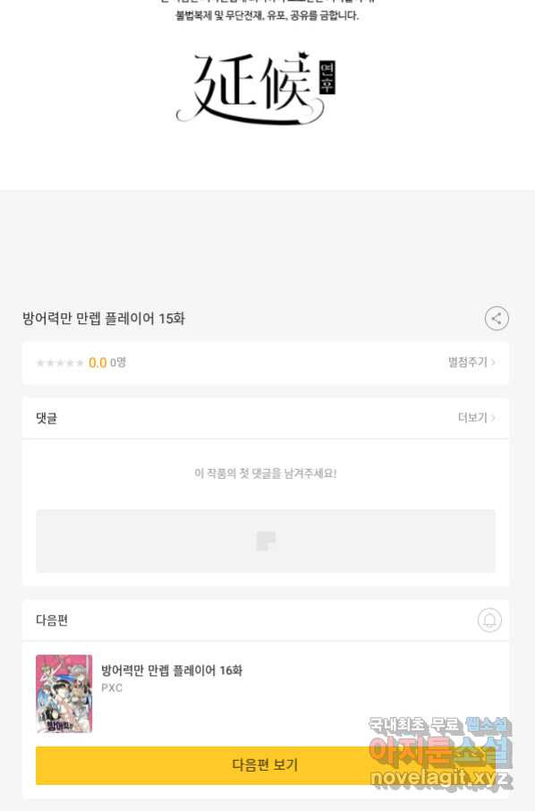Tap the sticker icon in comment box

(266, 541)
